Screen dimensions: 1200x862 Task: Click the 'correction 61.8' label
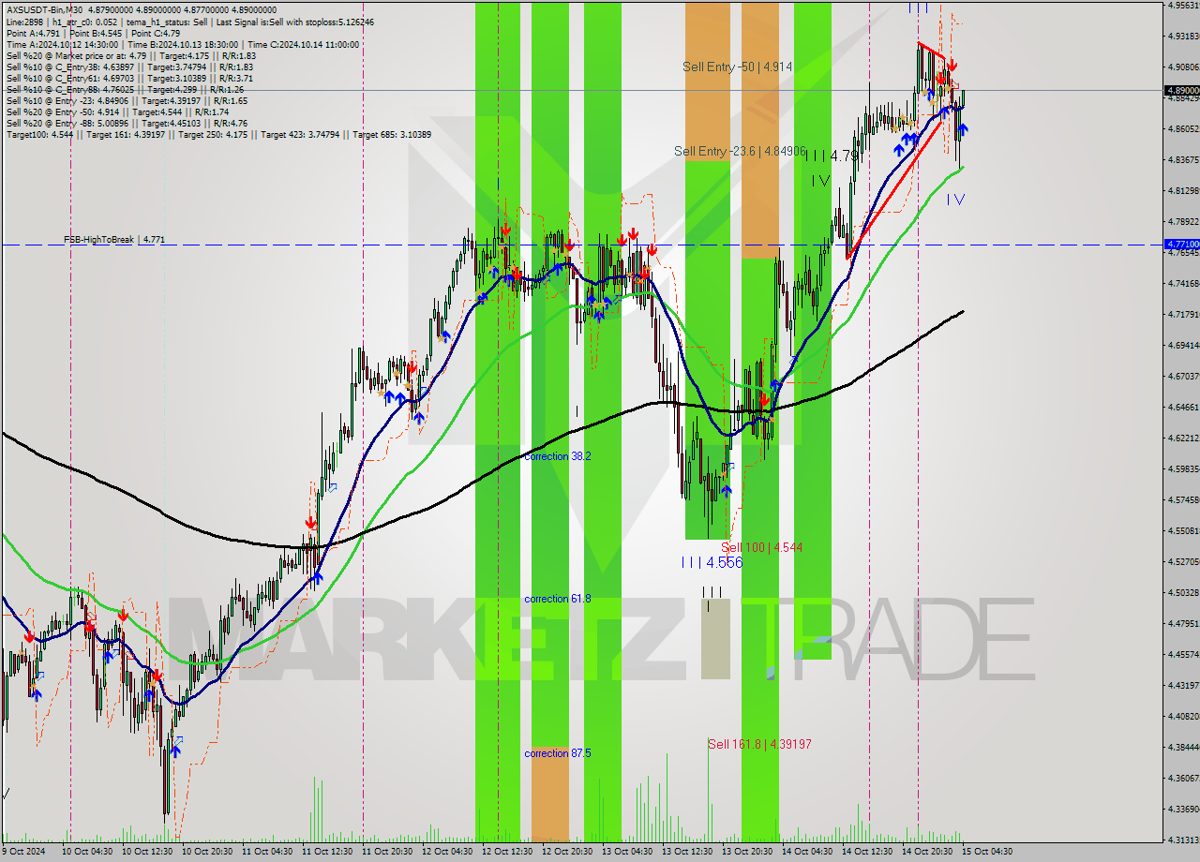pos(558,599)
